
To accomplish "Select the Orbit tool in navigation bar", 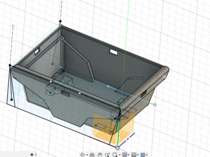I will [82, 154].
